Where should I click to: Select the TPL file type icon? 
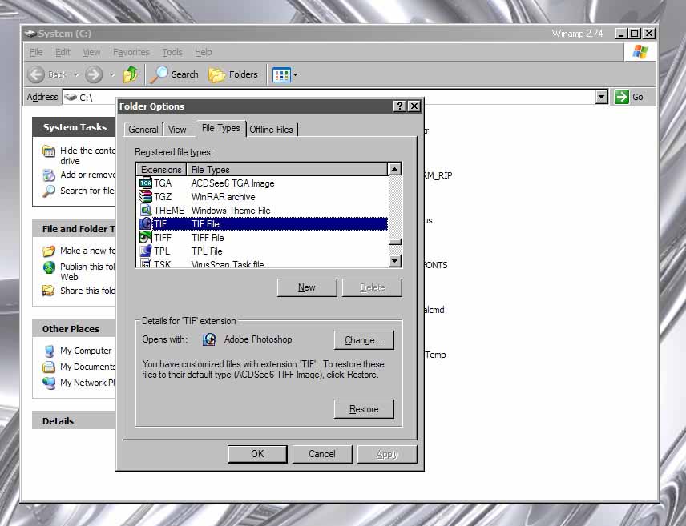click(x=145, y=251)
